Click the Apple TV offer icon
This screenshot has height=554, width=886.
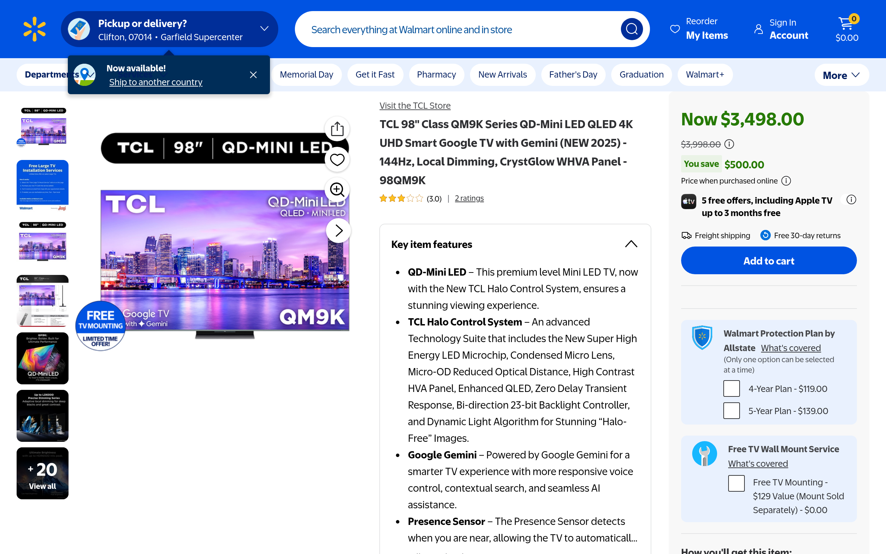point(688,202)
